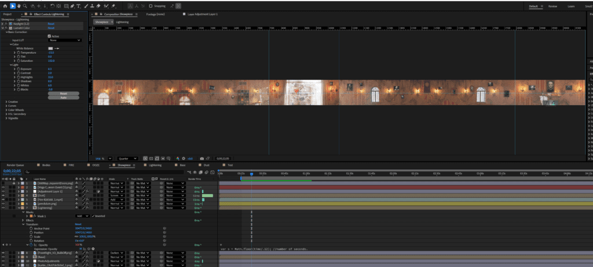Open the Input LUT dropdown
Image resolution: width=593 pixels, height=267 pixels.
[x=65, y=40]
